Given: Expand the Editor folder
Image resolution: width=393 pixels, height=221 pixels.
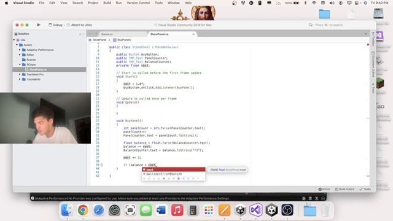Looking at the screenshot, I should tap(20, 55).
